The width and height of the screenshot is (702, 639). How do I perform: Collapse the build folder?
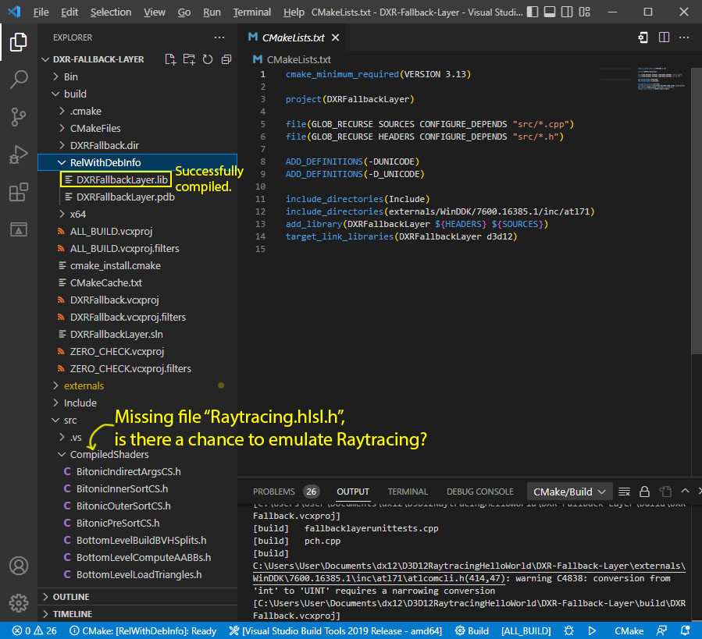[x=137, y=94]
